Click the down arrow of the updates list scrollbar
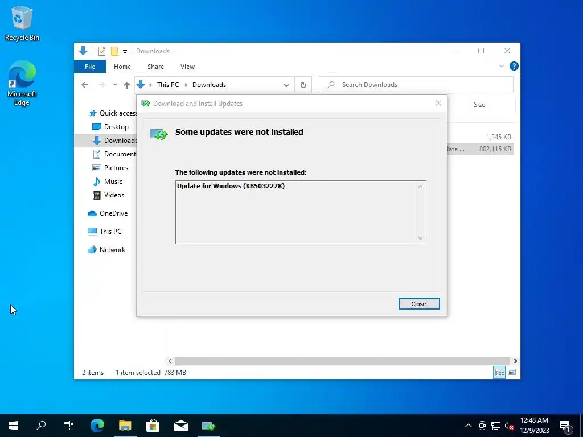 pos(420,238)
